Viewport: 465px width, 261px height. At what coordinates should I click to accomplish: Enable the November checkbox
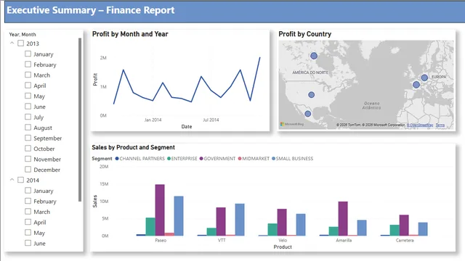(x=28, y=159)
